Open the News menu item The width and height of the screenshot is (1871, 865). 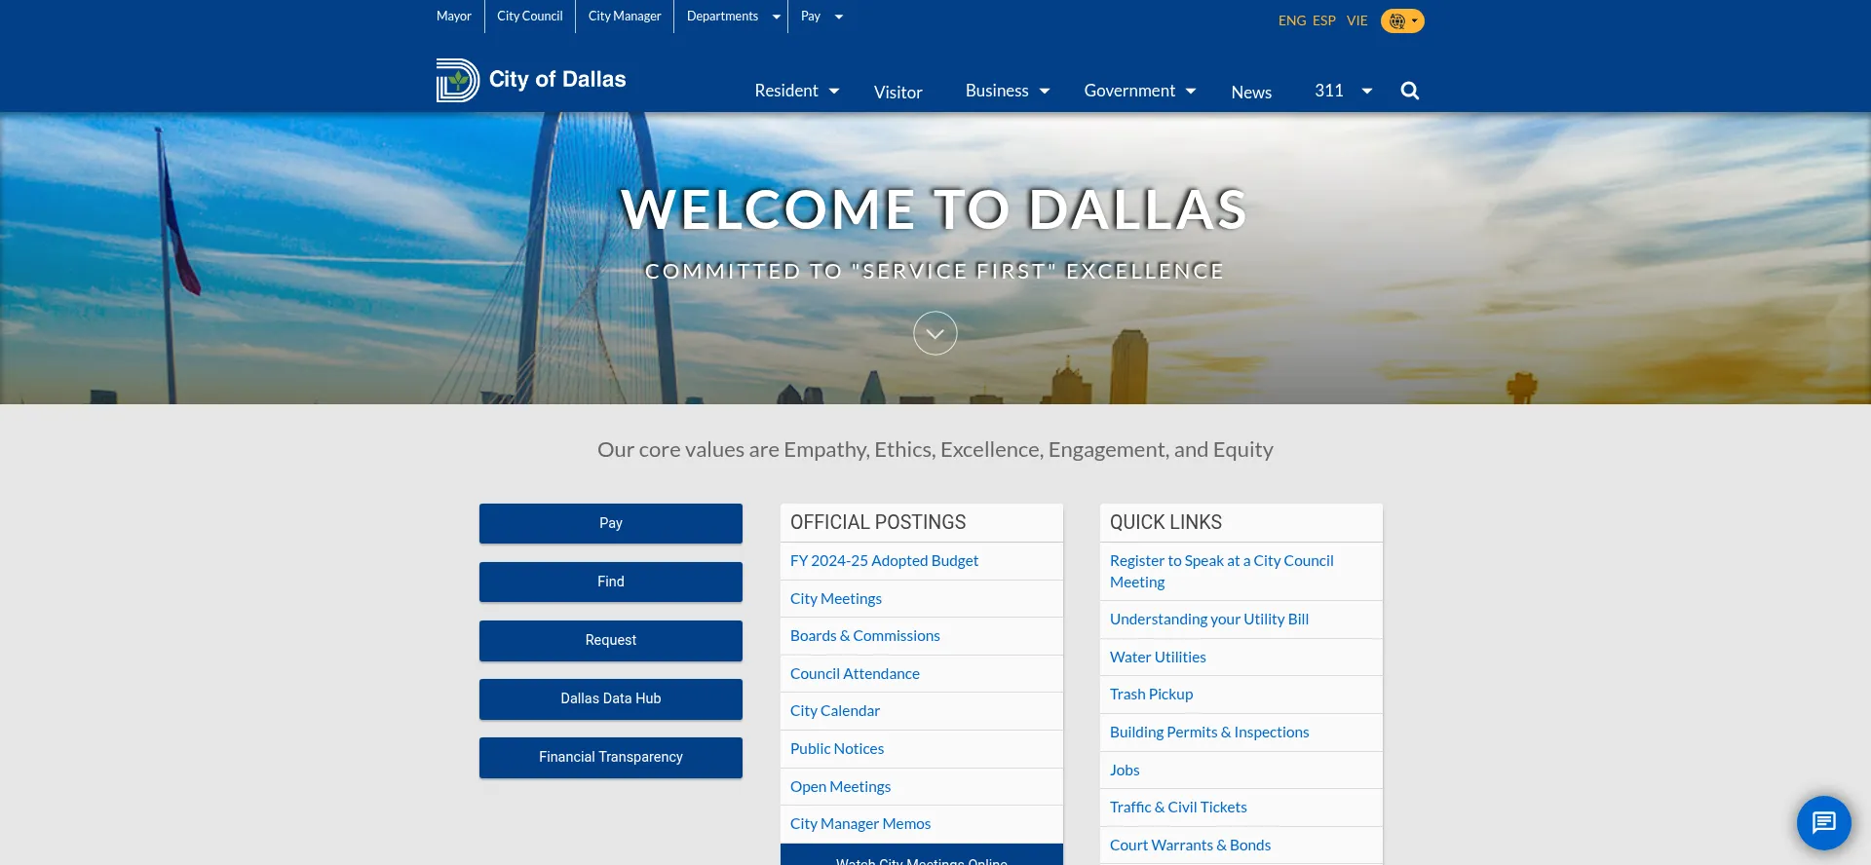1251,93
